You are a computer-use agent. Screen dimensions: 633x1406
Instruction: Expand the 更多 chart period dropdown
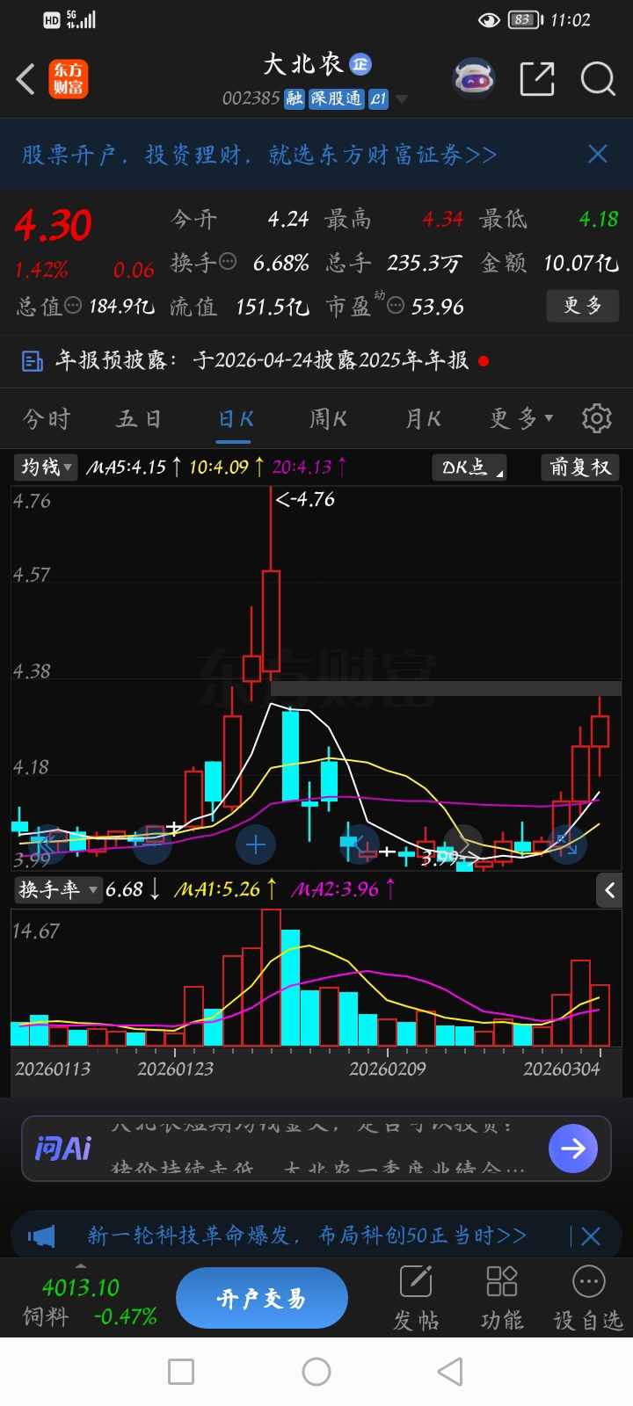coord(521,418)
